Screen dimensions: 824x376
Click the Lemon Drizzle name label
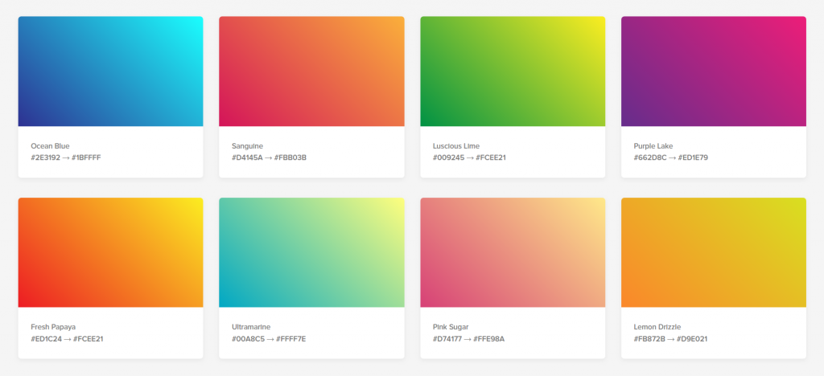(x=657, y=327)
